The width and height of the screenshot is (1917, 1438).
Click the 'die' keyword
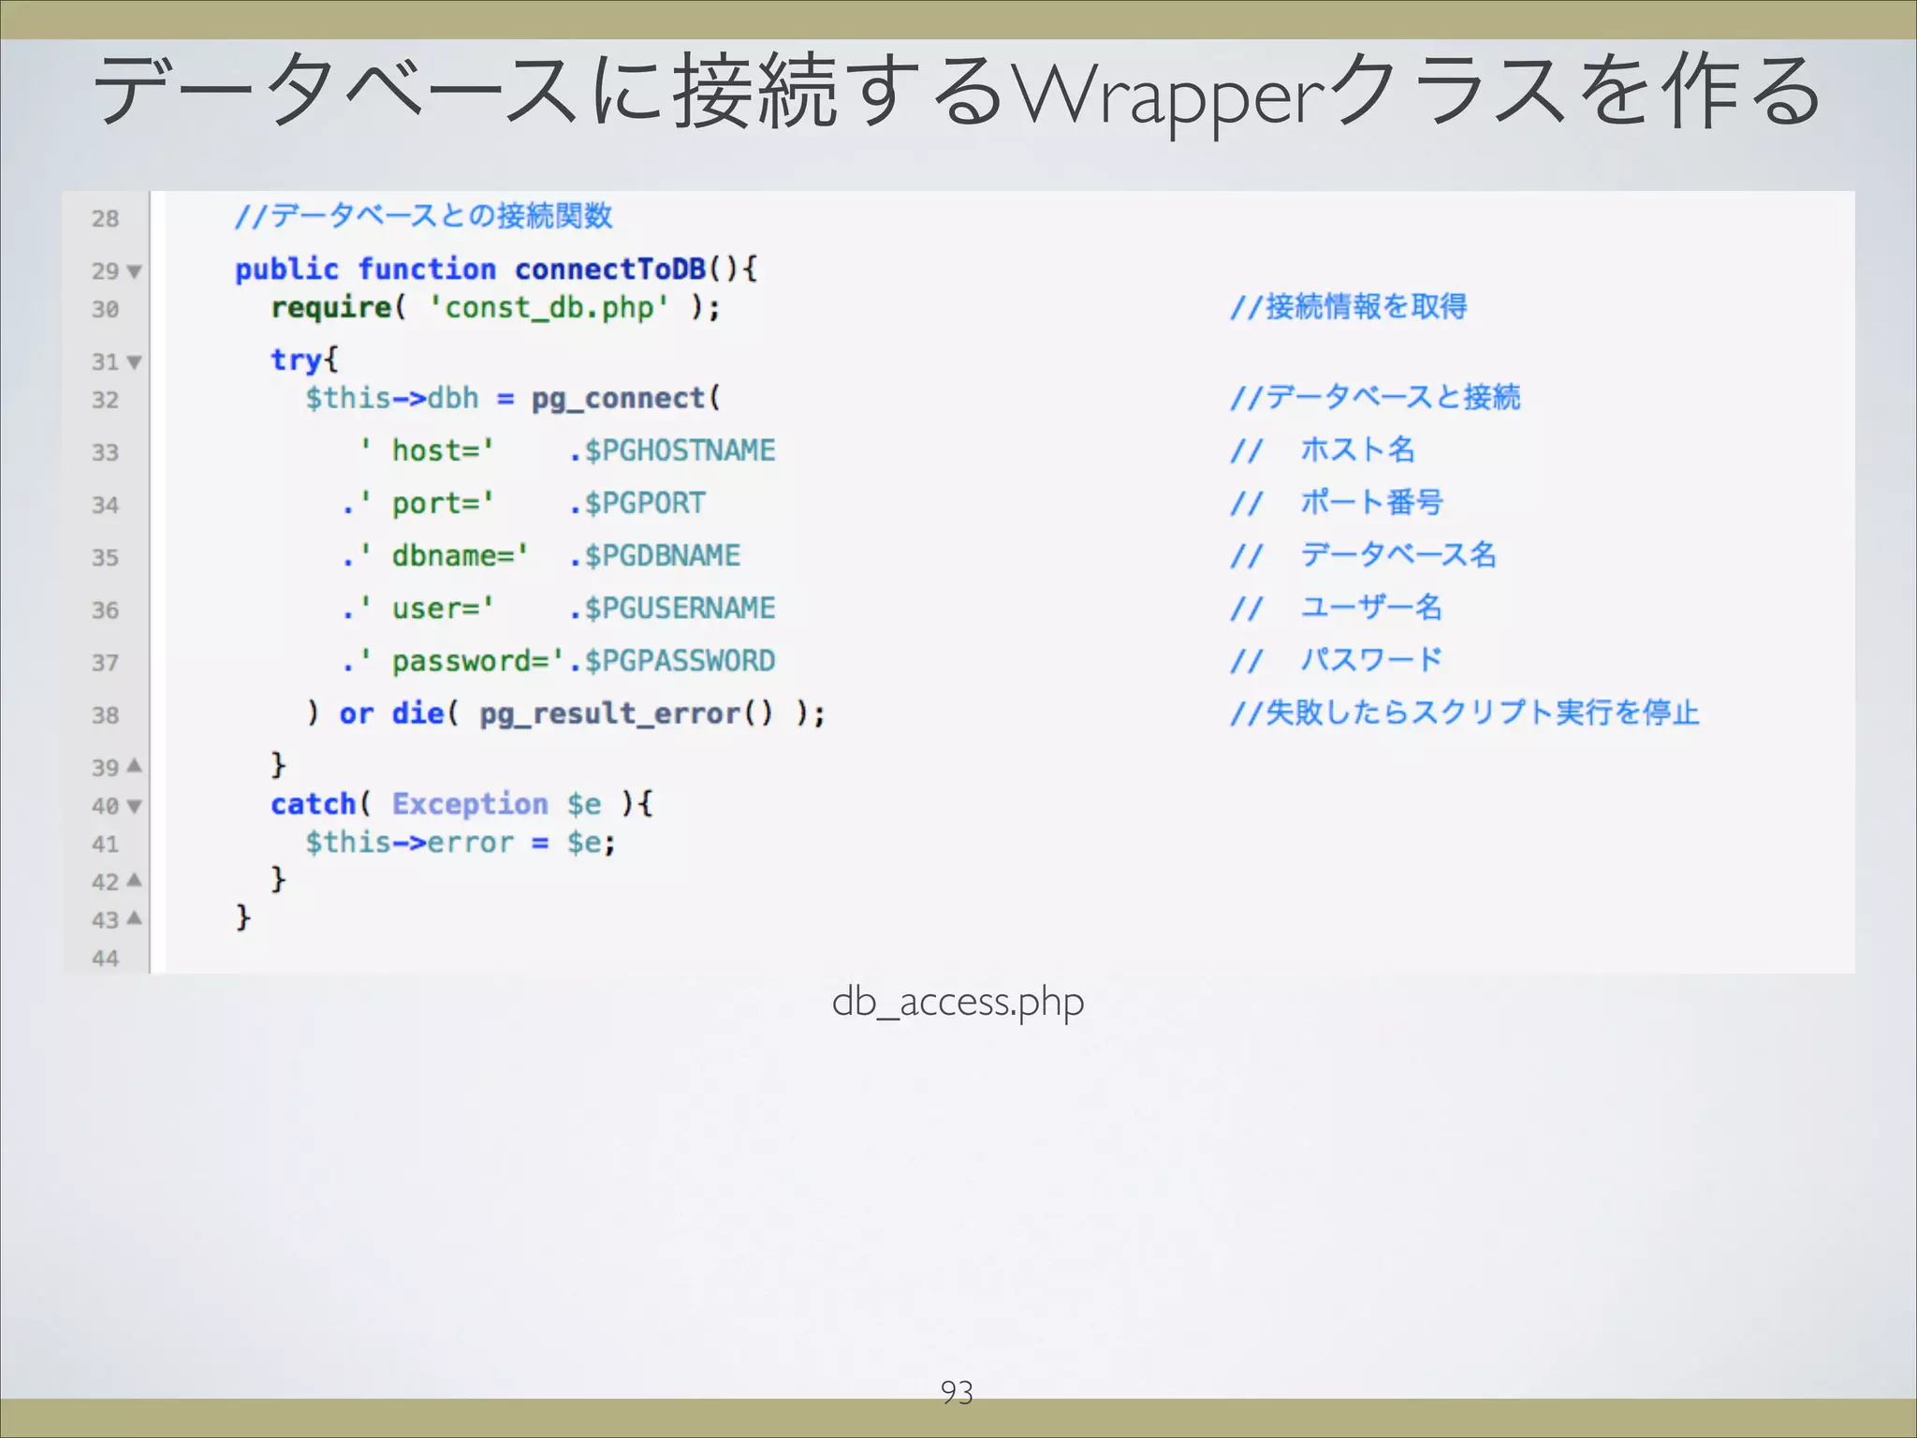coord(417,713)
